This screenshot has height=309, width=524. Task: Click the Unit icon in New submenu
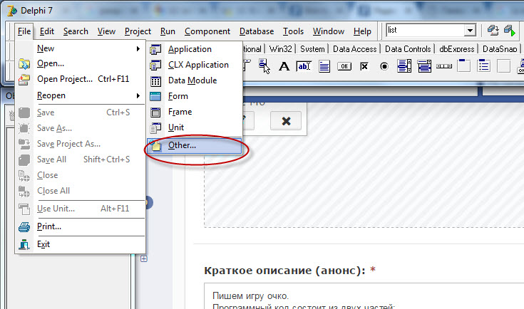pos(155,128)
